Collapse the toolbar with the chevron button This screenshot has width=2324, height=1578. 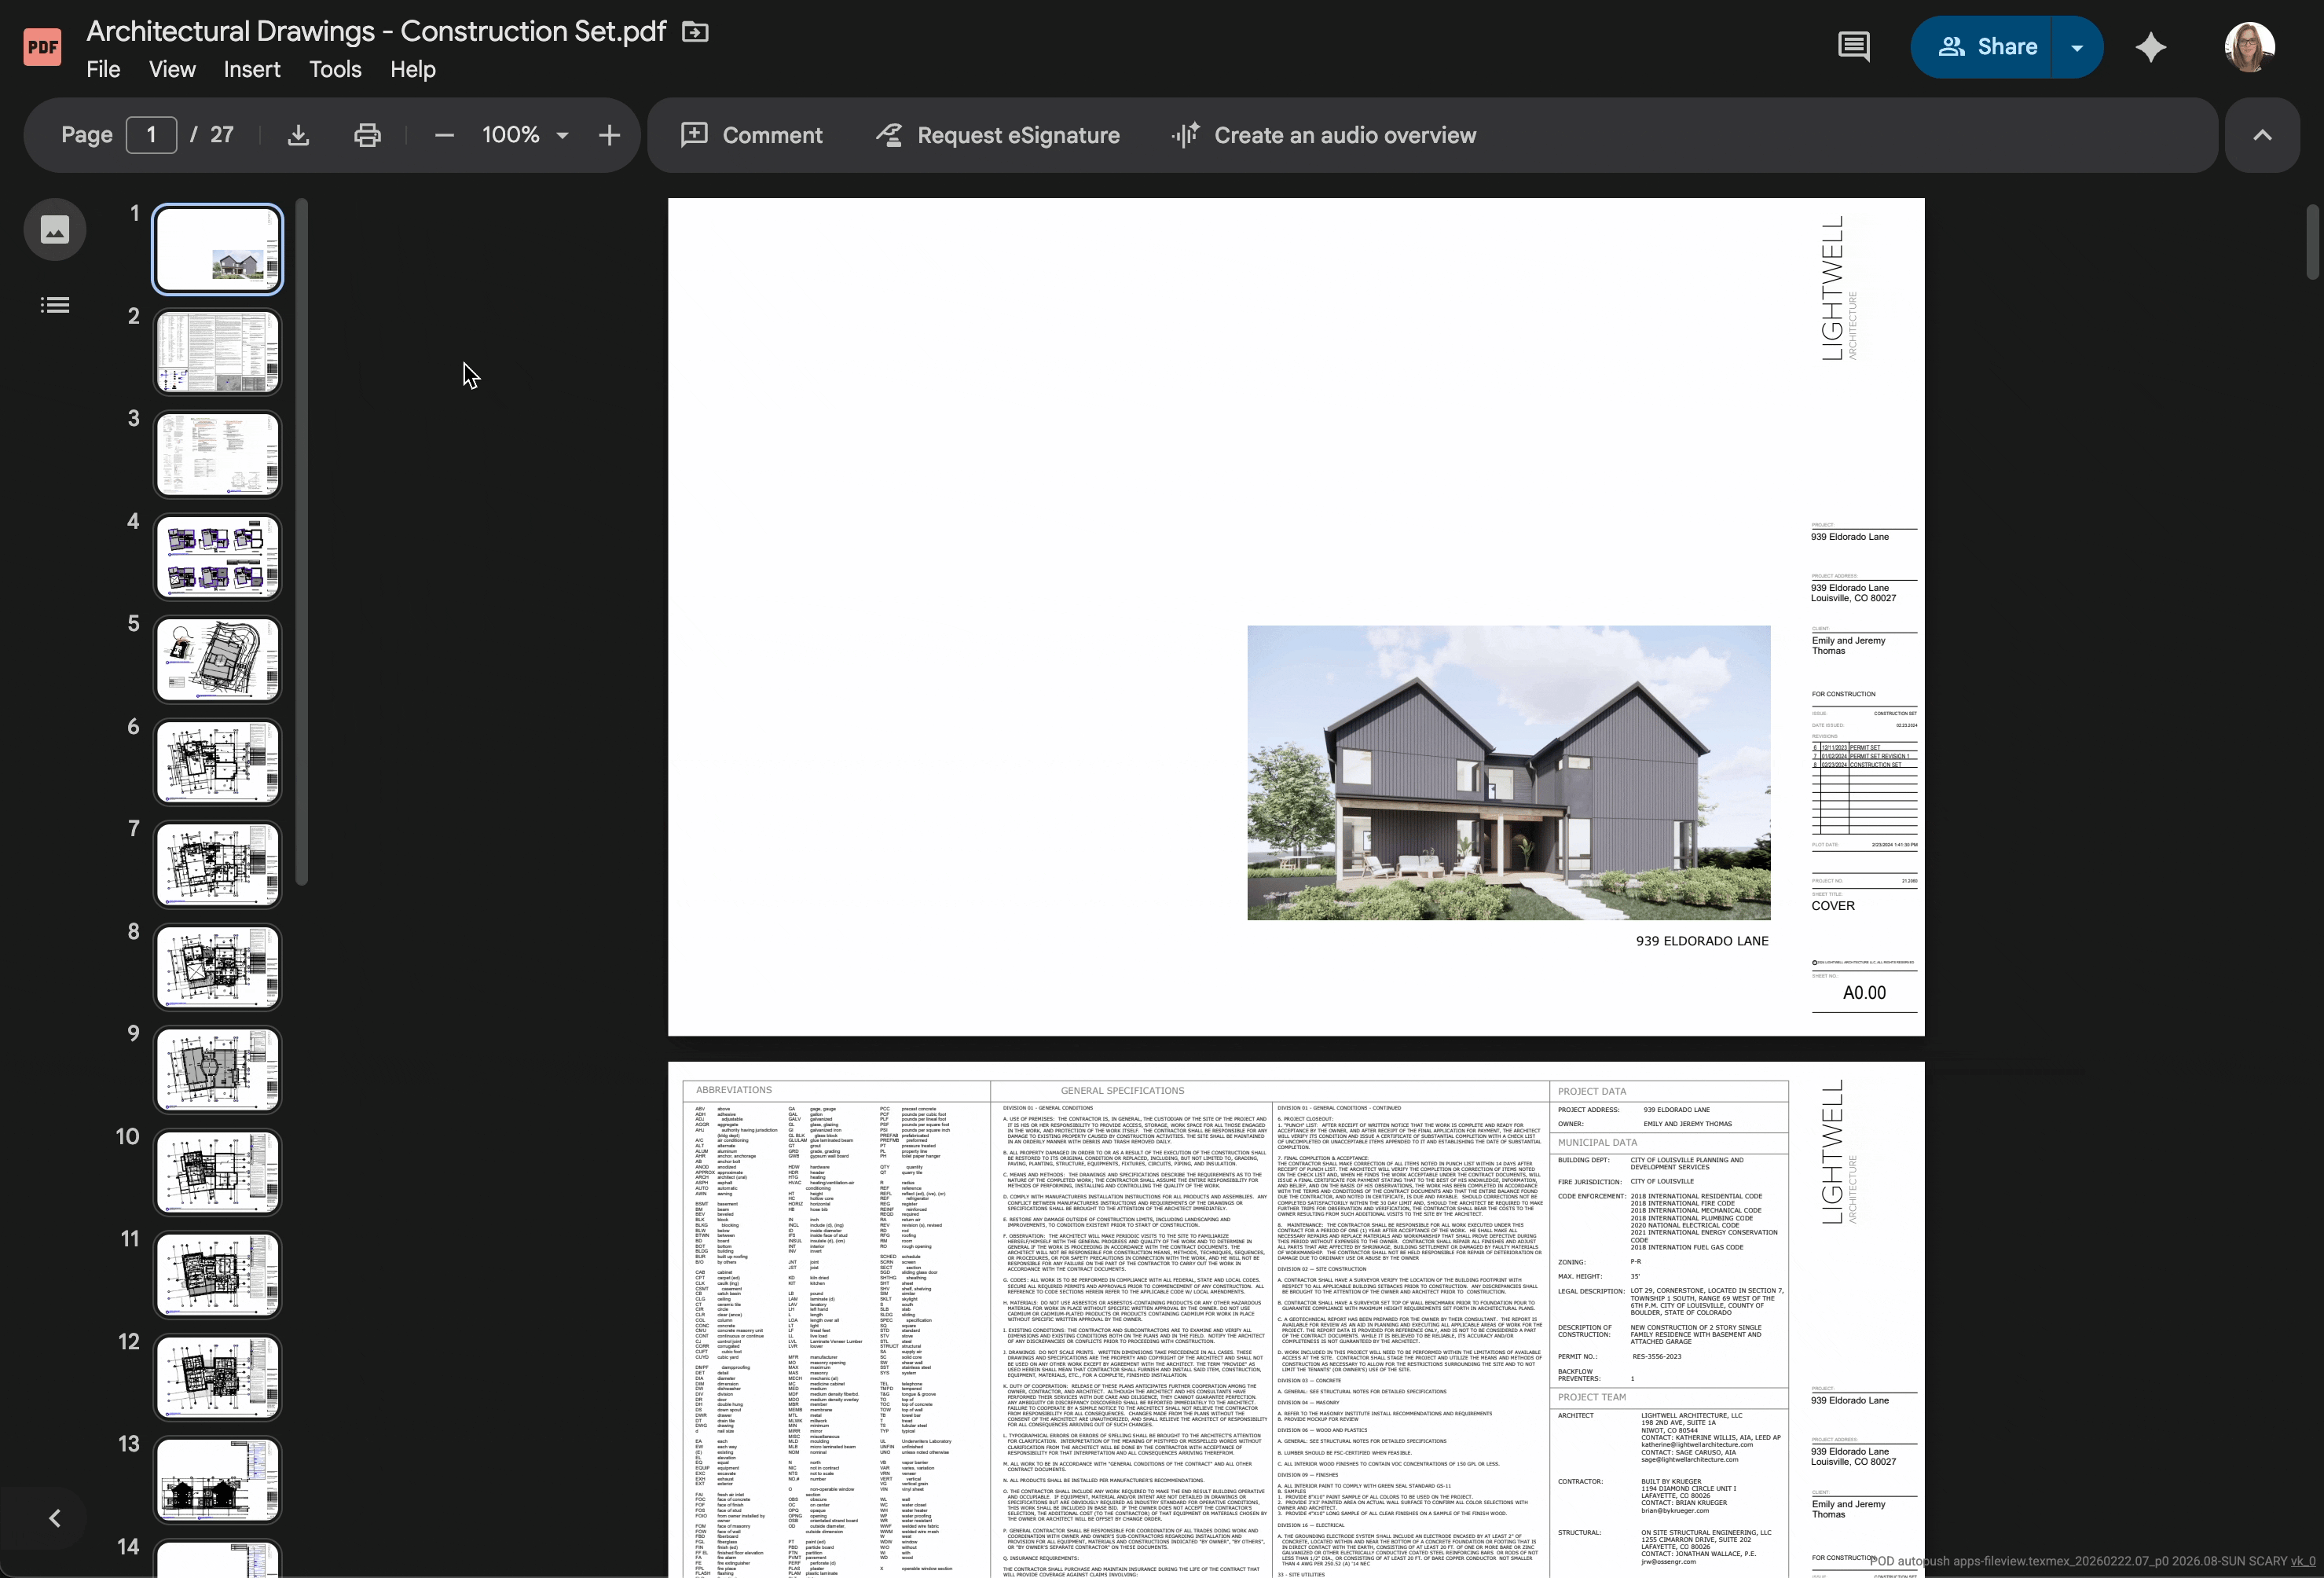coord(2263,135)
